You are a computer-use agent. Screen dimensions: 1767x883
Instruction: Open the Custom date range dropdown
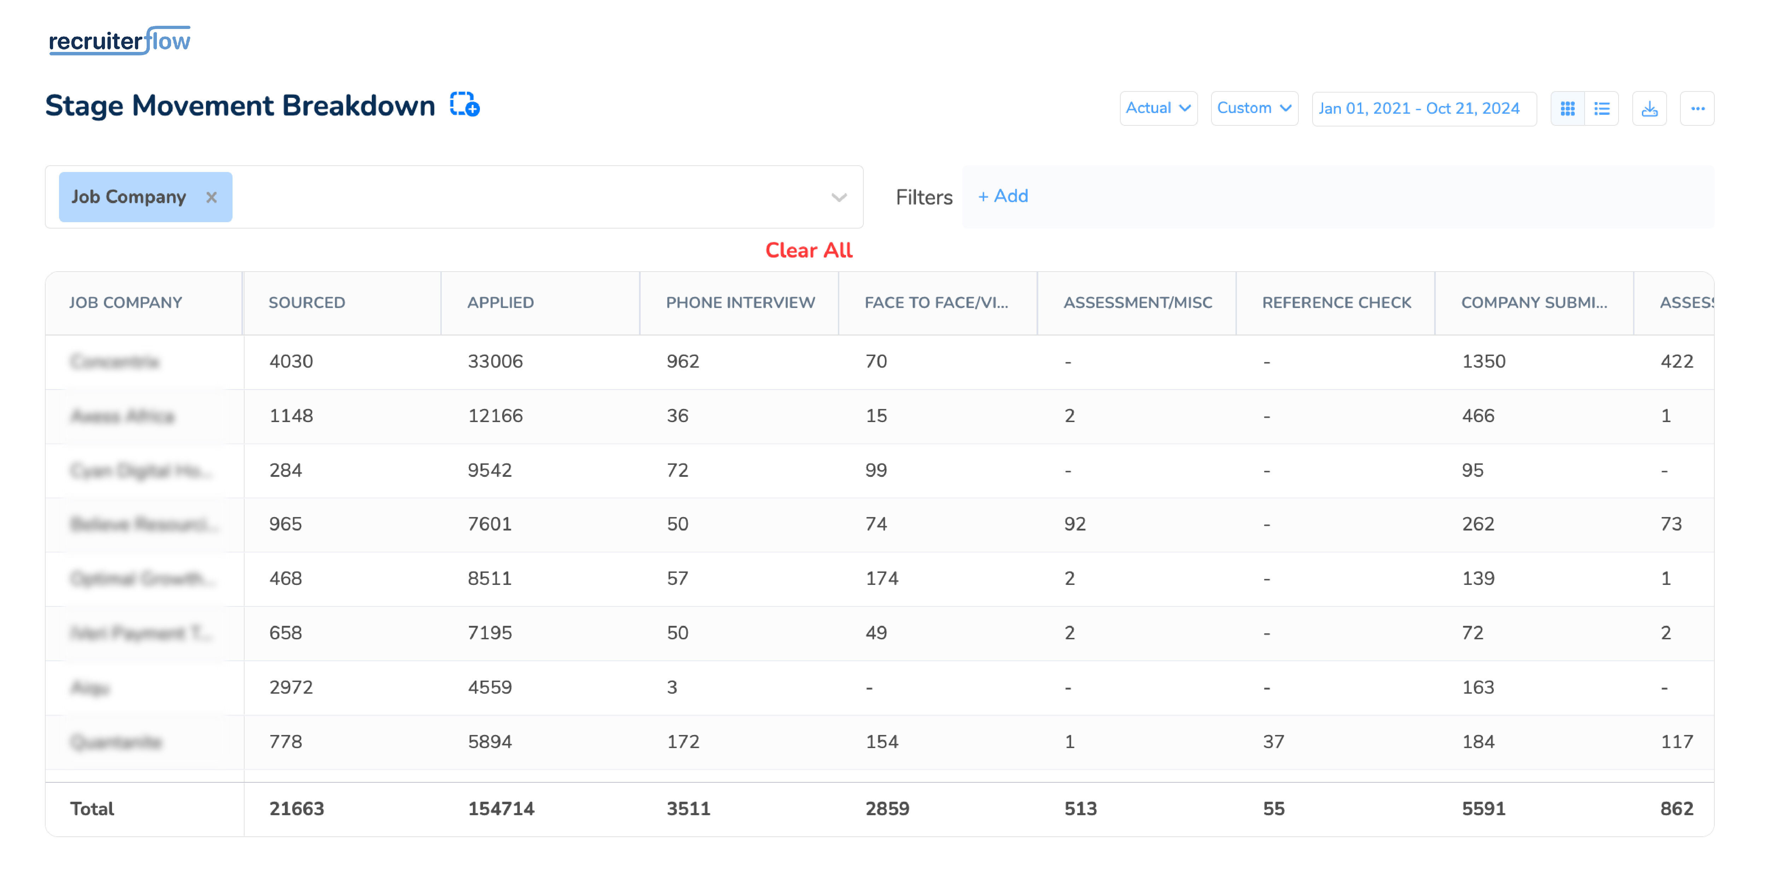(1254, 108)
